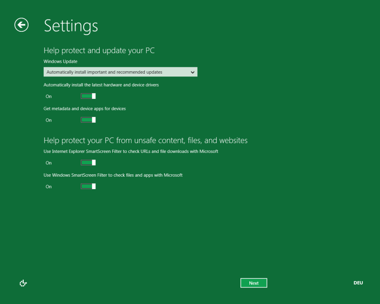Screen dimensions: 380x304
Task: Toggle Windows SmartScreen Filter switch
Action: [88, 186]
